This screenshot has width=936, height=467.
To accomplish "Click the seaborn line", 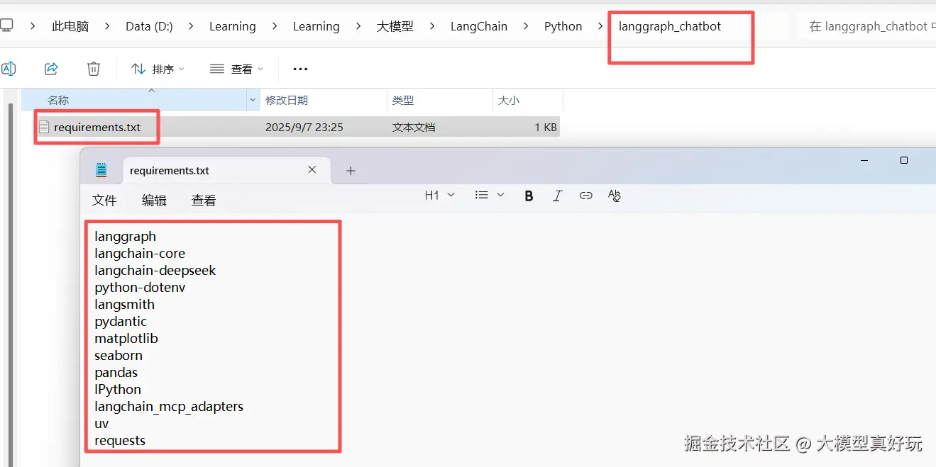I will [119, 356].
